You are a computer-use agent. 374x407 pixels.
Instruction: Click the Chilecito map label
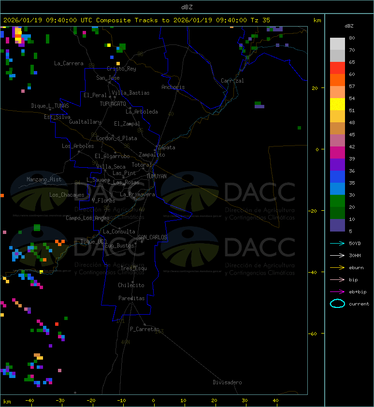tap(131, 285)
